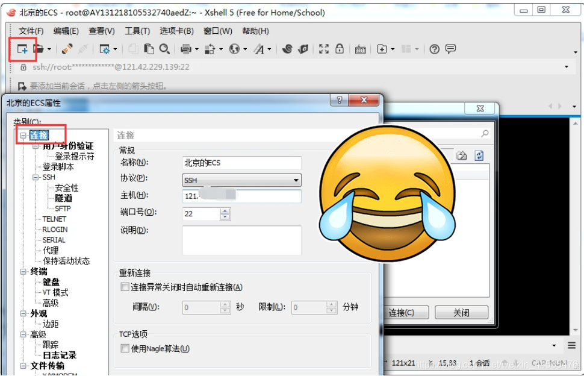Image resolution: width=584 pixels, height=376 pixels.
Task: Create a new session with the New icon
Action: click(21, 49)
